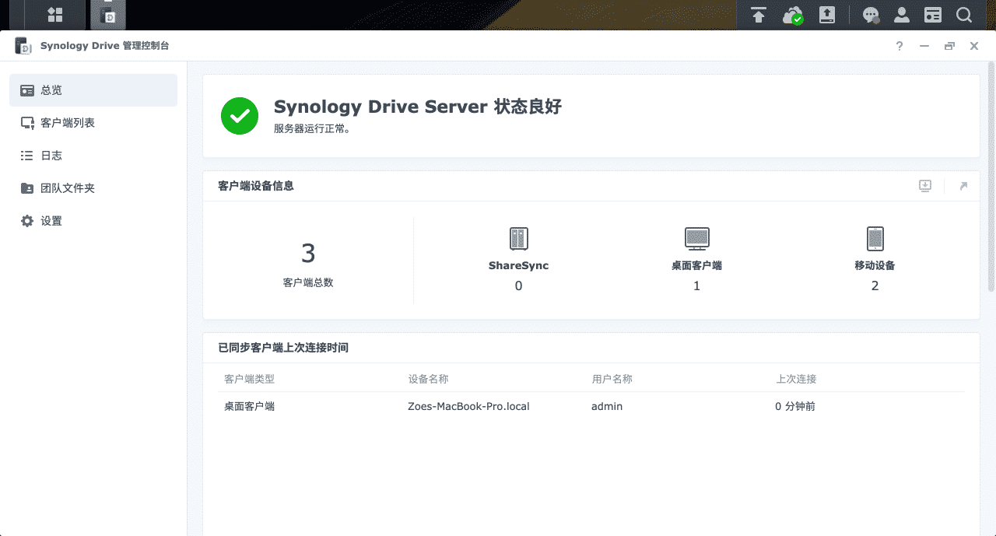Close the Synology Drive console window
996x536 pixels.
click(x=974, y=46)
